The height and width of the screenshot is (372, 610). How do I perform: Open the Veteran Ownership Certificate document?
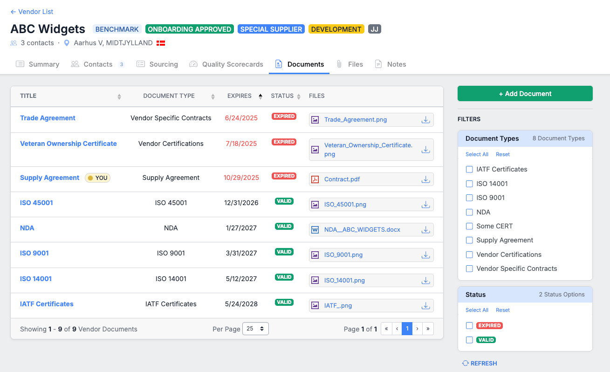(68, 144)
